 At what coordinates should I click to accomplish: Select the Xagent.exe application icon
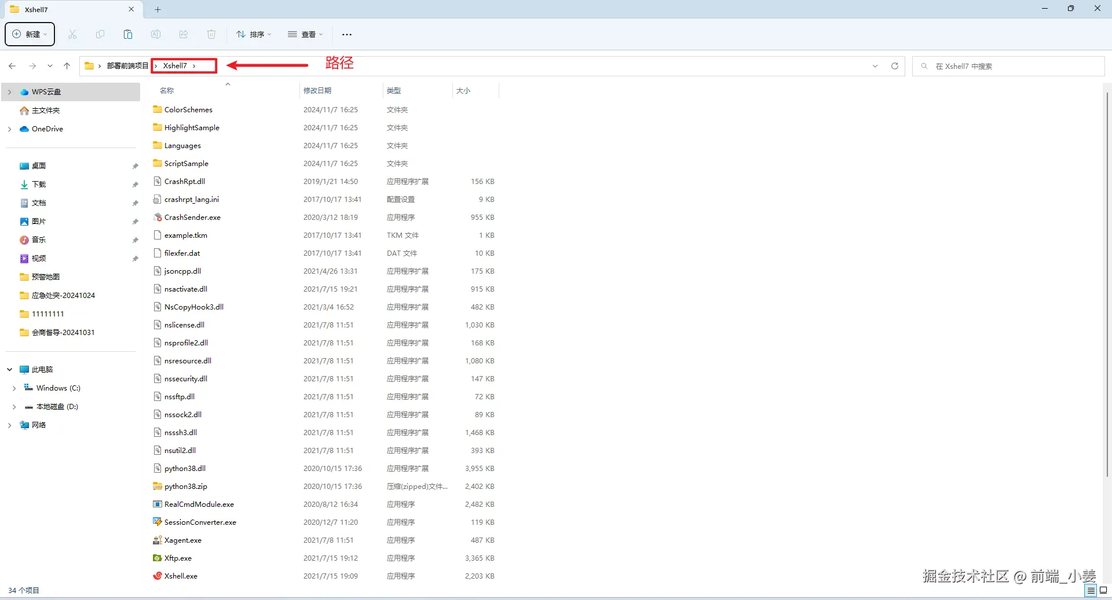[158, 540]
